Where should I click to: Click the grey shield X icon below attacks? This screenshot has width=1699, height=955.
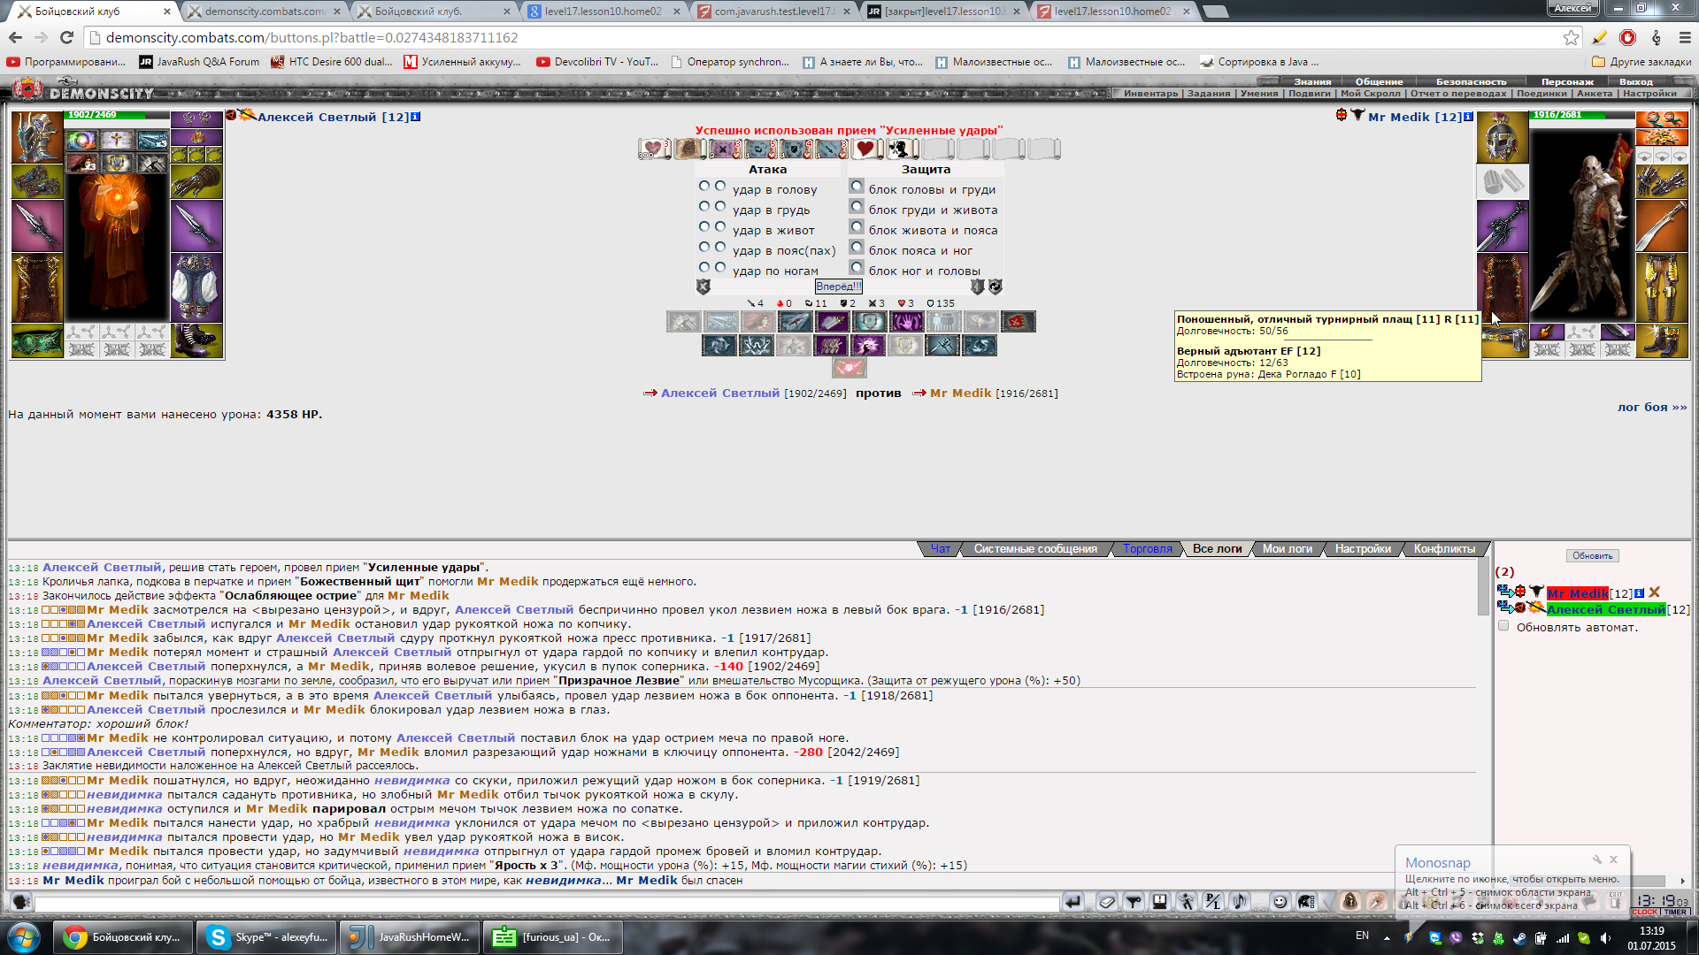pyautogui.click(x=703, y=286)
